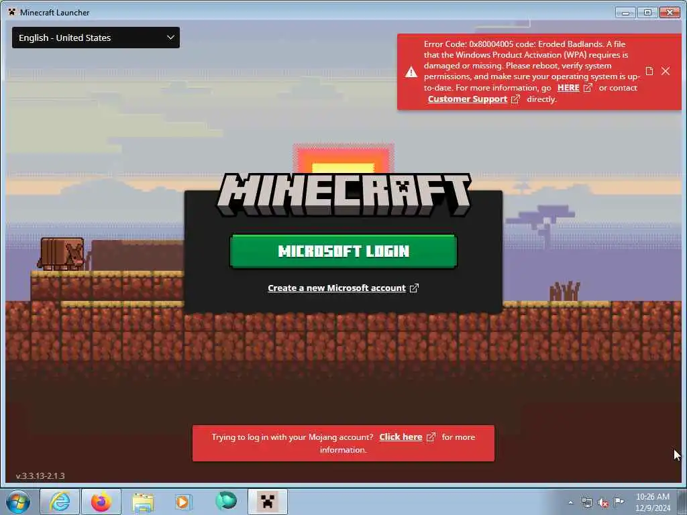Open Windows Media Player from taskbar

click(x=183, y=502)
